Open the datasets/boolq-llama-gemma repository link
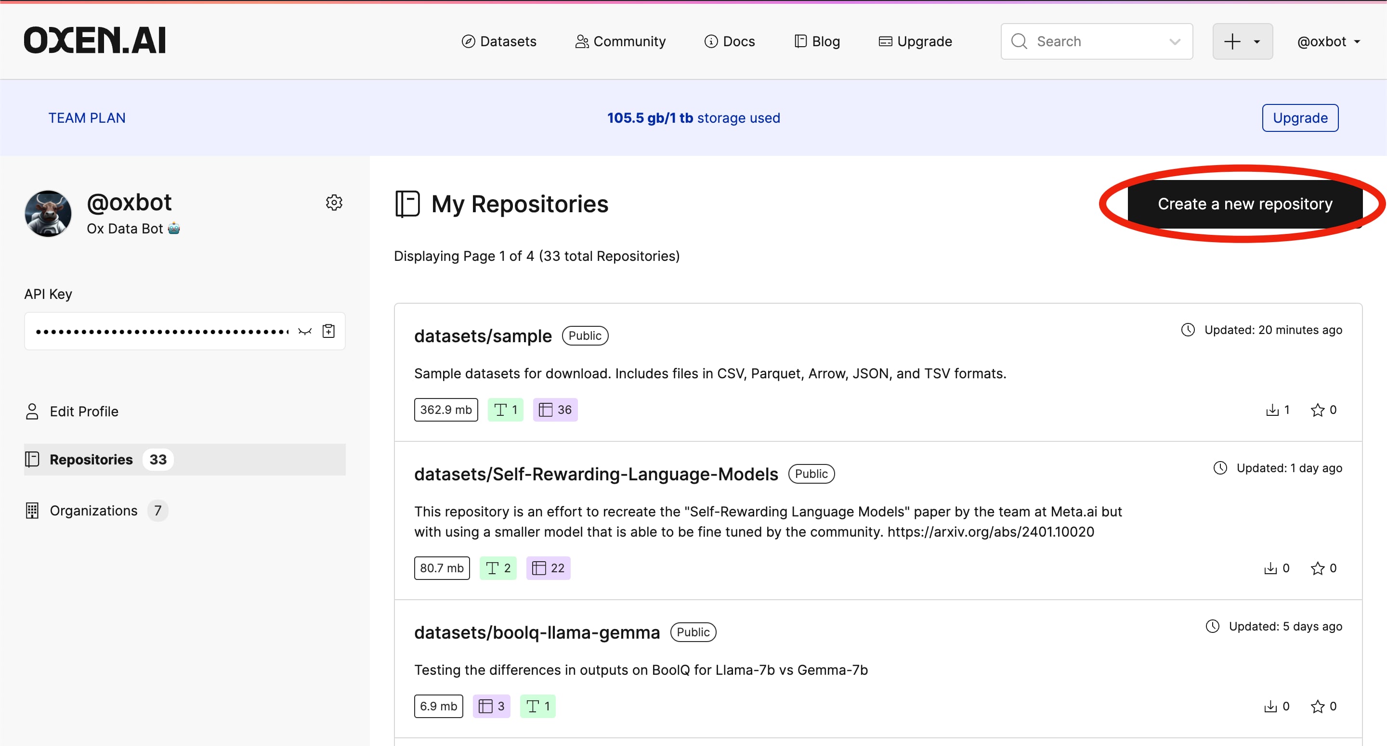The image size is (1387, 746). click(536, 632)
